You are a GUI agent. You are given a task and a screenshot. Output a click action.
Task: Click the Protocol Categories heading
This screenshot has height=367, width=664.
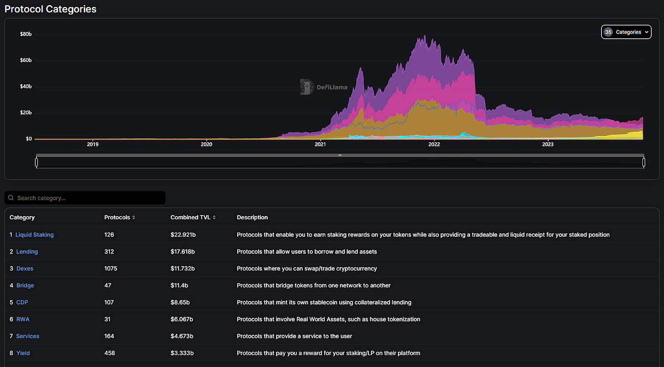coord(51,9)
